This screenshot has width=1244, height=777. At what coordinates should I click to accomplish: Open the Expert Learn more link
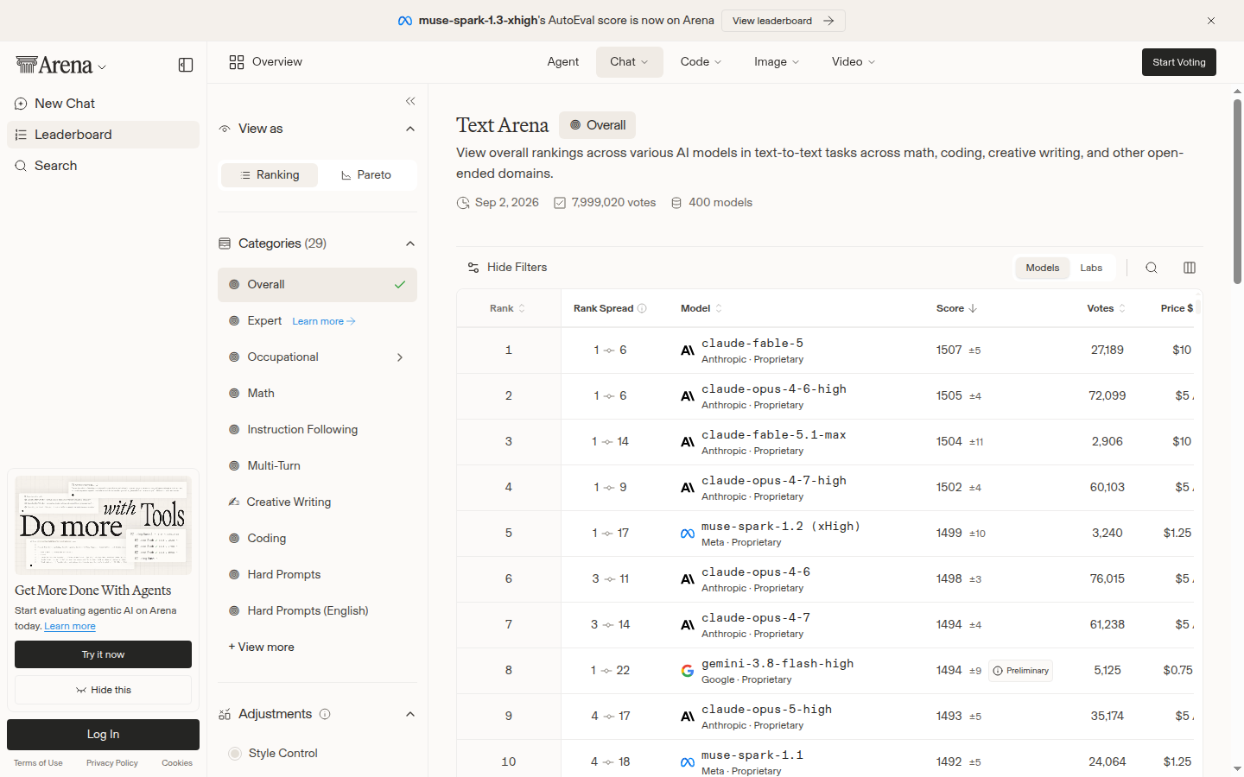coord(324,321)
